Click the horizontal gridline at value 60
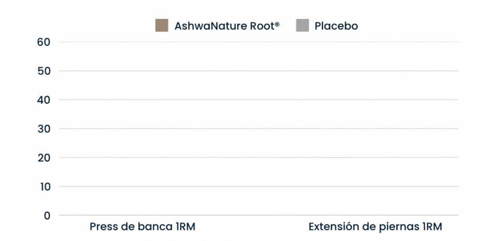 pos(259,42)
